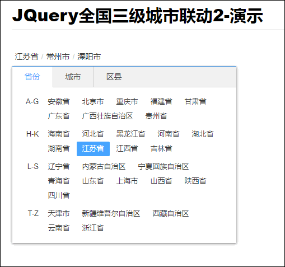The image size is (285, 267).
Task: Click the H-K group label
Action: click(32, 134)
